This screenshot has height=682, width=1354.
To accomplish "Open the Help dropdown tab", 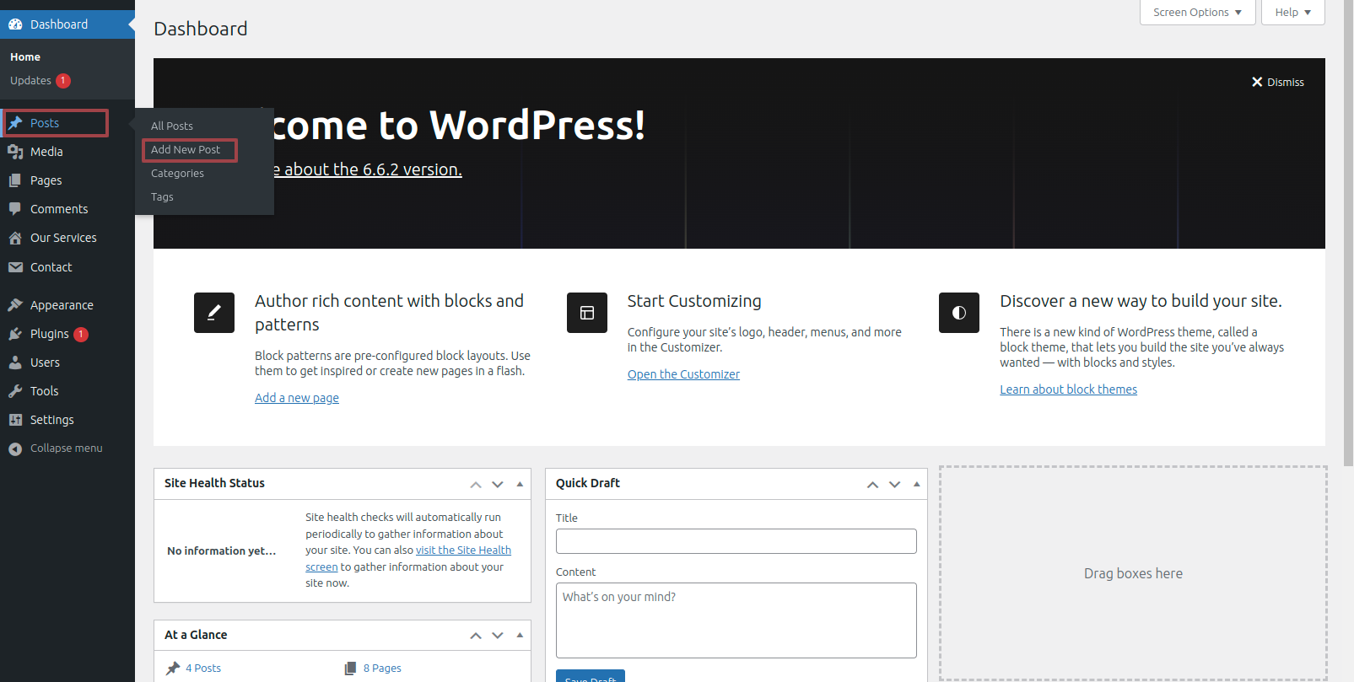I will tap(1292, 13).
